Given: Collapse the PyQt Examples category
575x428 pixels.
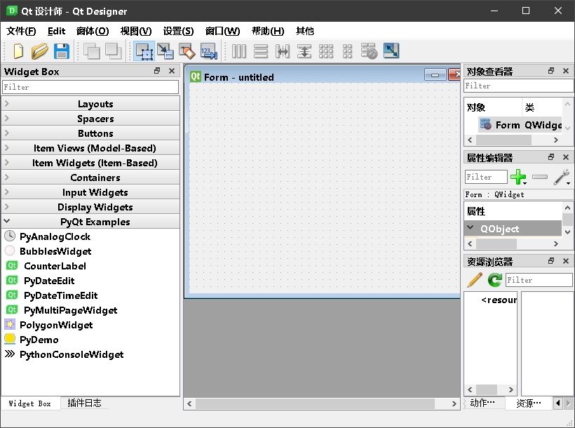Looking at the screenshot, I should click(90, 222).
